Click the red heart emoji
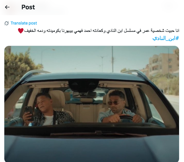The width and height of the screenshot is (184, 162). pyautogui.click(x=21, y=31)
